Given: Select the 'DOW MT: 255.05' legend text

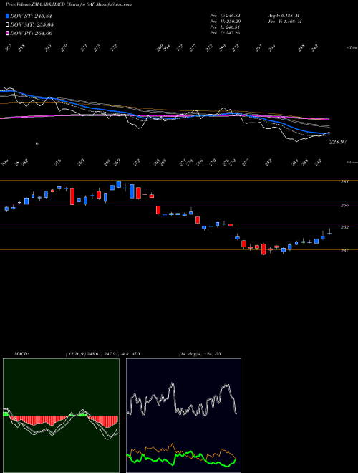Looking at the screenshot, I should [x=32, y=25].
